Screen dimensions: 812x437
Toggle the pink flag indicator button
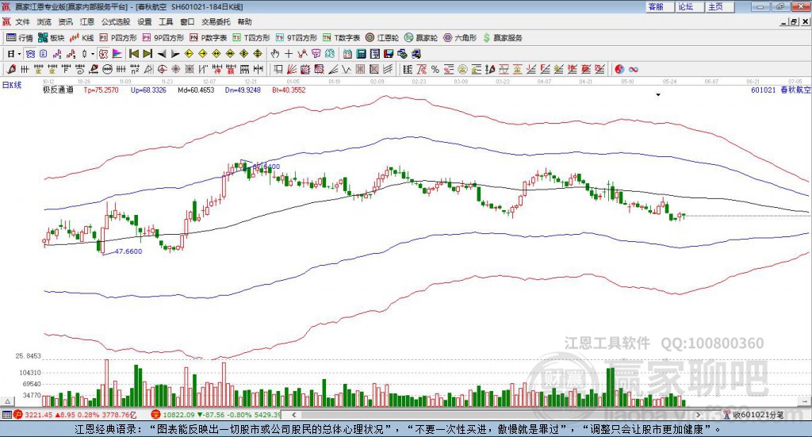(x=117, y=54)
